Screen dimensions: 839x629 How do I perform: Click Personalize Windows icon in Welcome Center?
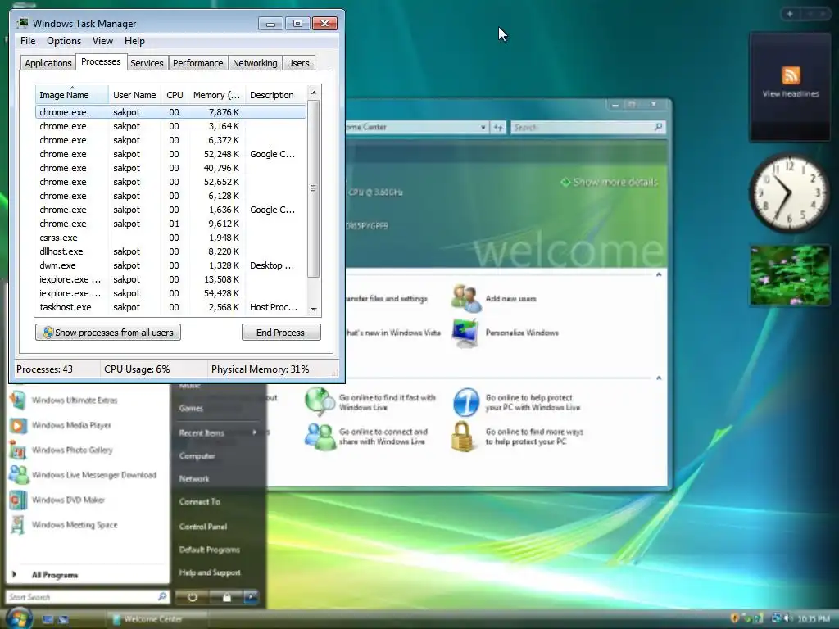[465, 333]
